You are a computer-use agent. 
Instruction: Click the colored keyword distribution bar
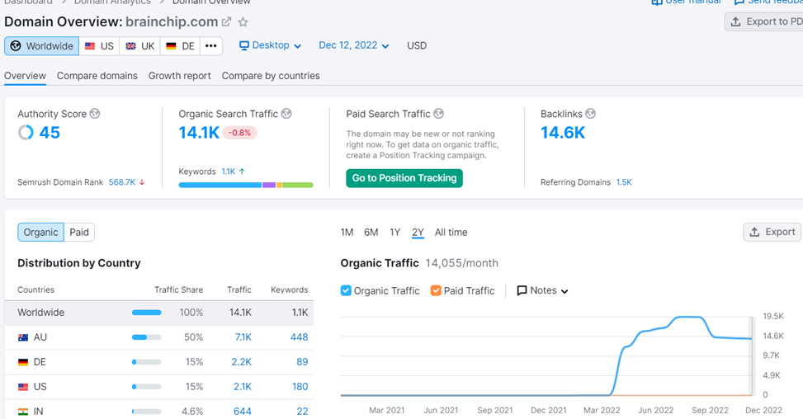click(x=246, y=186)
